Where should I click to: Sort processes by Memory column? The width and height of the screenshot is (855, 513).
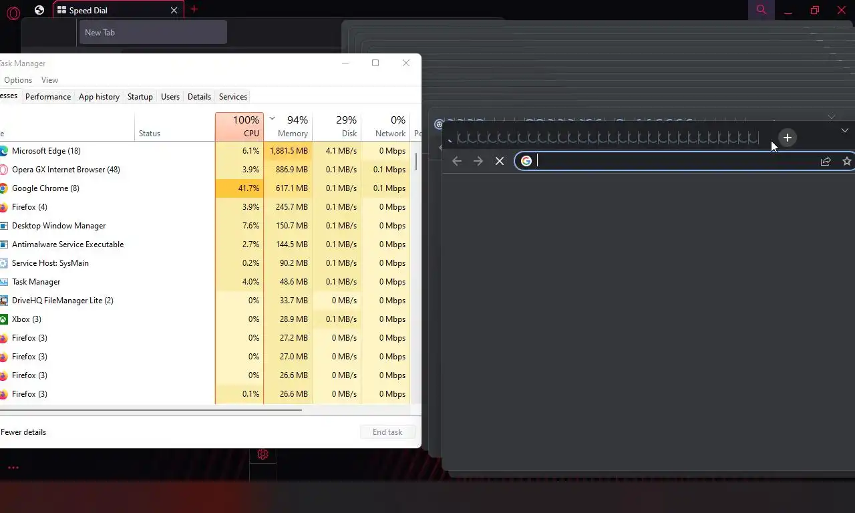(x=288, y=126)
